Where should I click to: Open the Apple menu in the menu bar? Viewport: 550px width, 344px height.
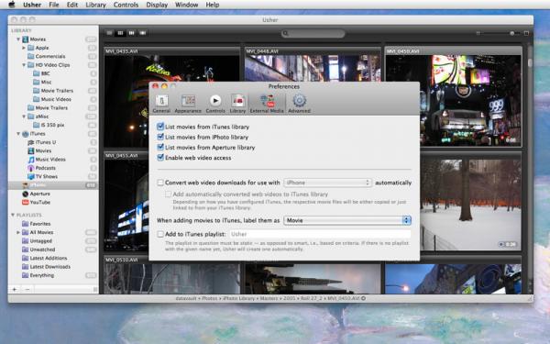pyautogui.click(x=12, y=5)
